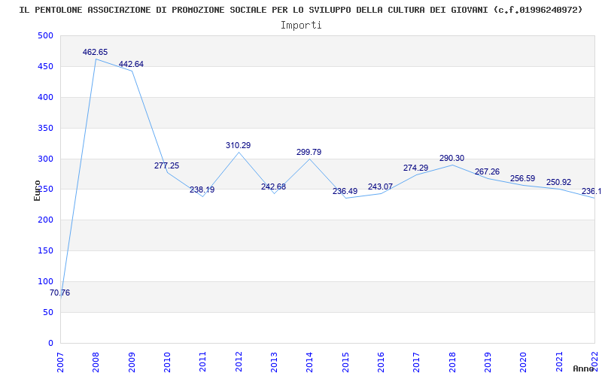Viewport: 602px width, 376px height.
Task: Click the 462.65 data label for 2008
Action: [96, 52]
